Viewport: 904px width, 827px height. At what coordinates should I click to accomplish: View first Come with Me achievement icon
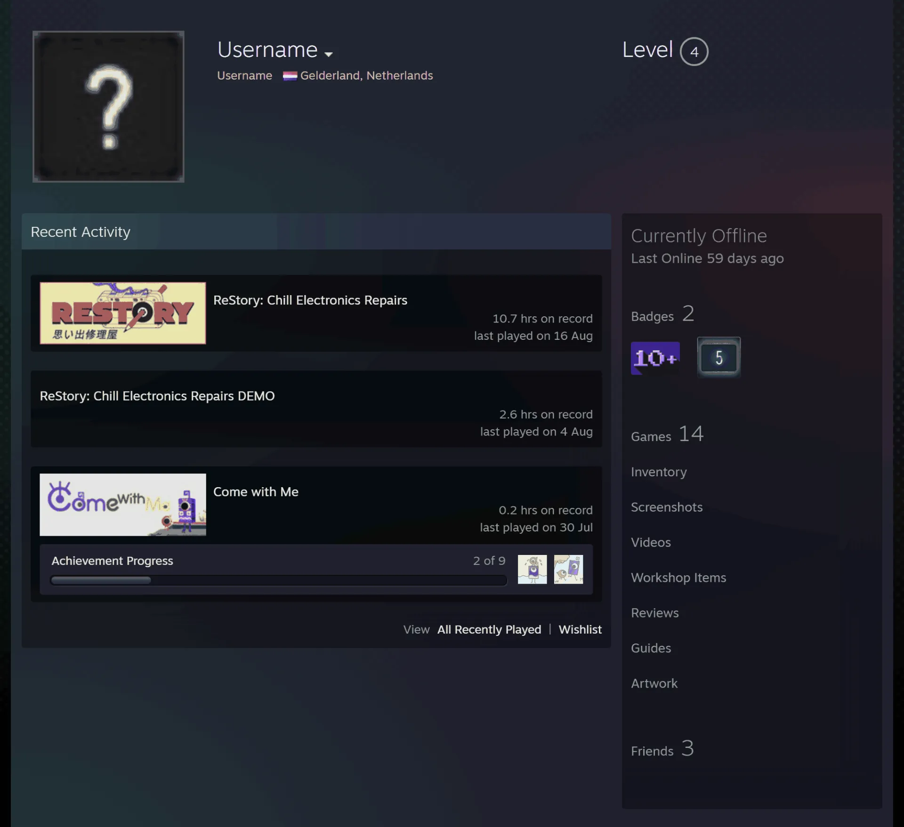click(x=532, y=569)
